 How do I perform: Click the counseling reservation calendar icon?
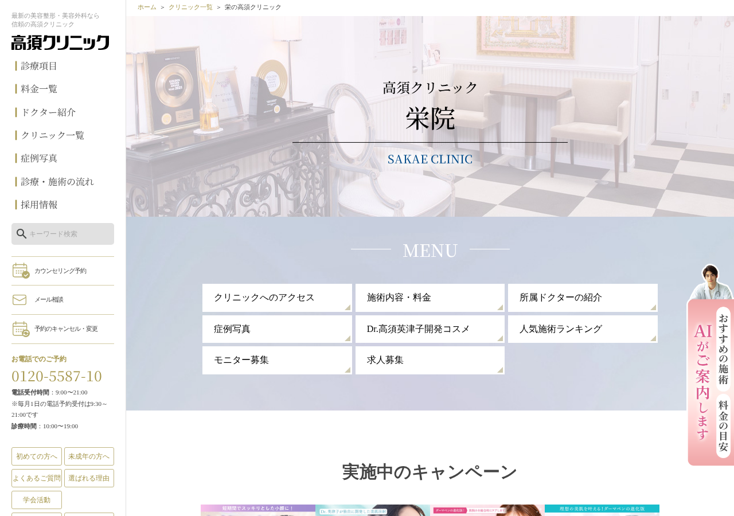point(21,271)
